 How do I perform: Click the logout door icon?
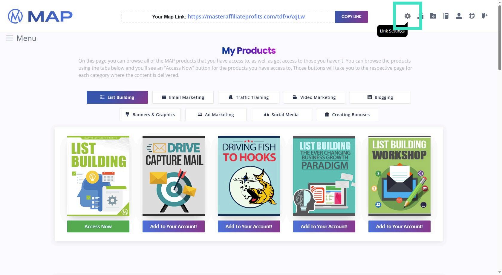(x=484, y=16)
